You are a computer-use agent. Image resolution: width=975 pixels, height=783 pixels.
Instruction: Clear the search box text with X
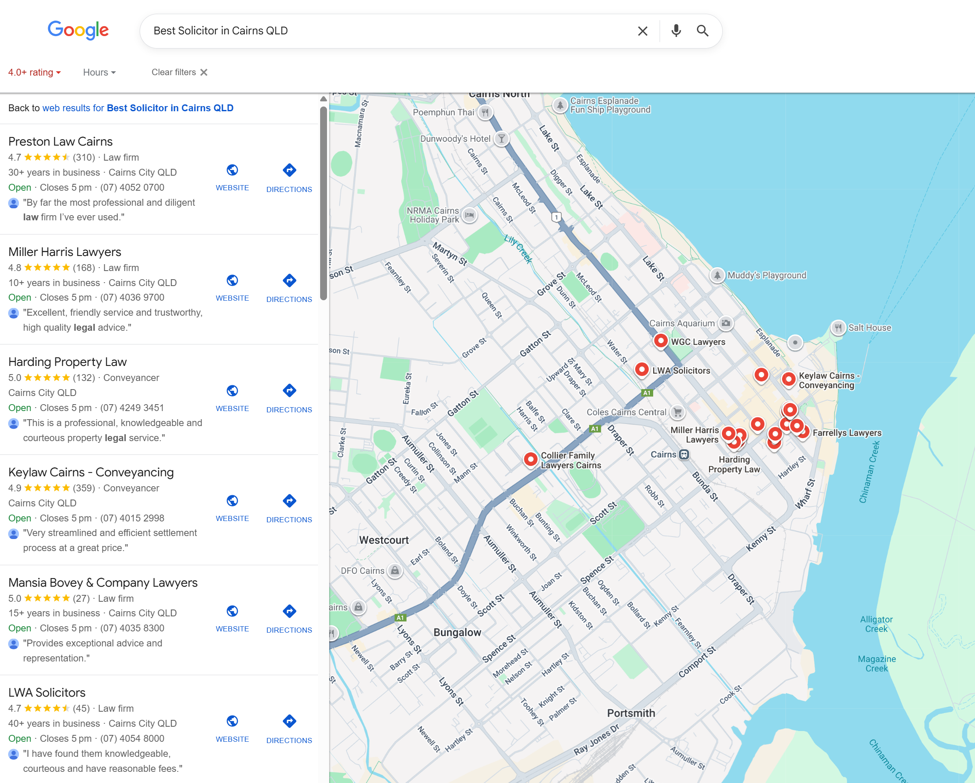click(x=642, y=31)
